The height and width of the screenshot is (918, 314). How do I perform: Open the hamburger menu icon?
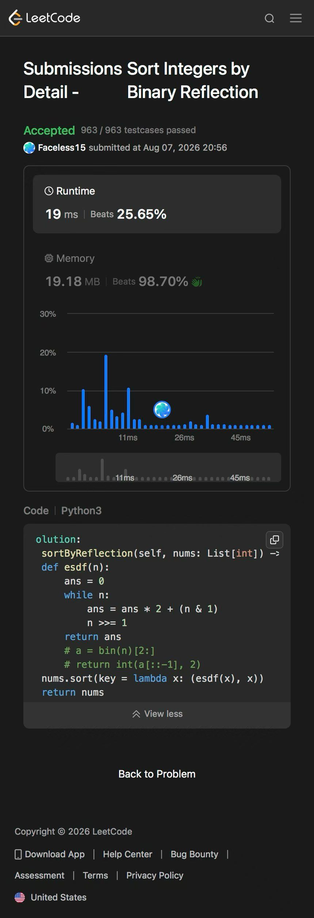tap(296, 18)
